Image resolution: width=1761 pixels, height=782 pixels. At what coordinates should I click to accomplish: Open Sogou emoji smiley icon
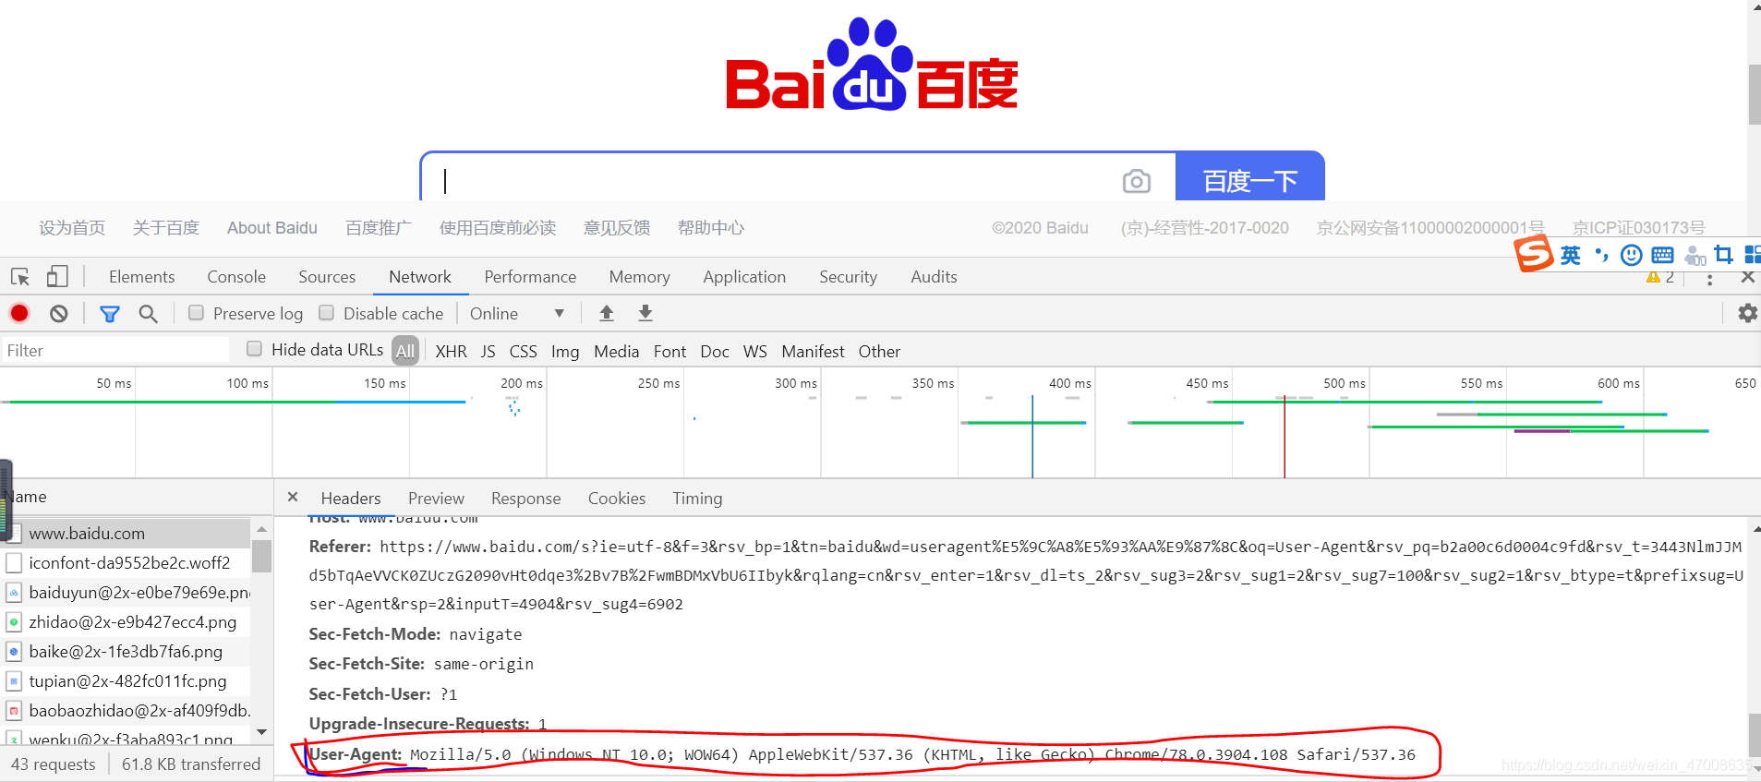(1632, 255)
